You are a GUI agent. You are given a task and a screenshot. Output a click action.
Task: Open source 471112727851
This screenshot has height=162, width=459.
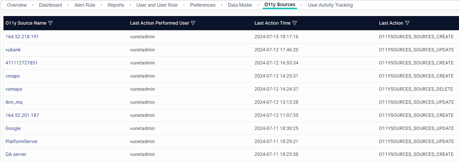tap(21, 63)
